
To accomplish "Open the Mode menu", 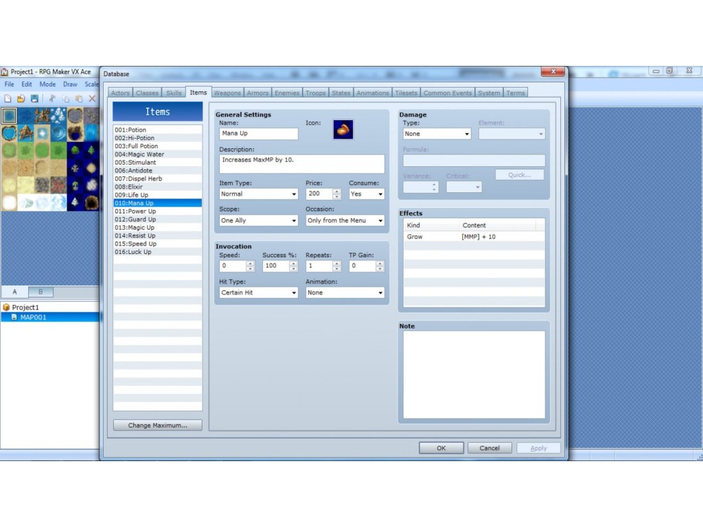I will click(x=47, y=84).
